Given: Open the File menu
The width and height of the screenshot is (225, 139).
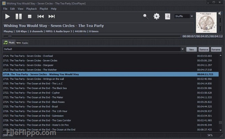Looking at the screenshot, I should (x=5, y=9).
